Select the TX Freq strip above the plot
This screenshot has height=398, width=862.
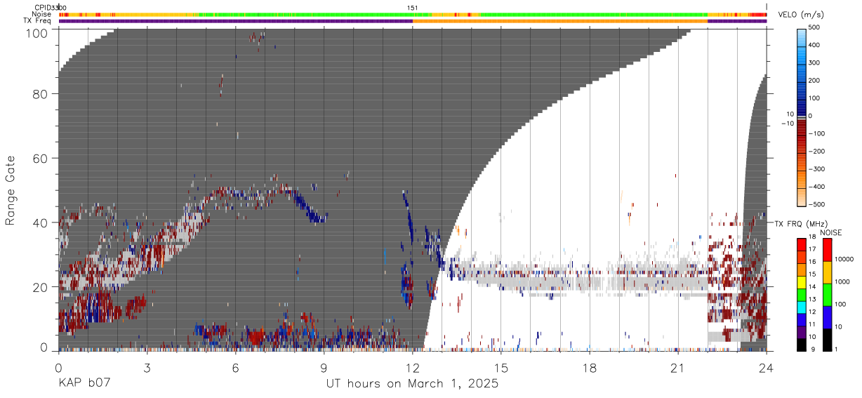(413, 21)
